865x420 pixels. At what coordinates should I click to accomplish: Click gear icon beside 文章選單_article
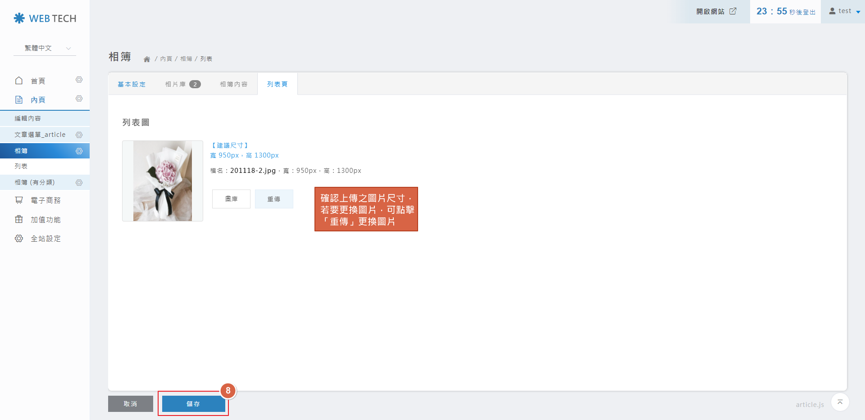click(x=79, y=135)
